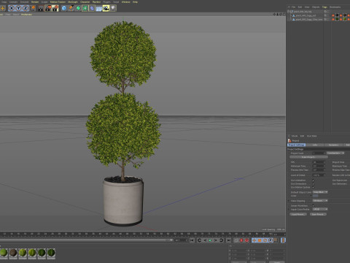The width and height of the screenshot is (350, 263).
Task: Click the Scale Project button
Action: (309, 157)
